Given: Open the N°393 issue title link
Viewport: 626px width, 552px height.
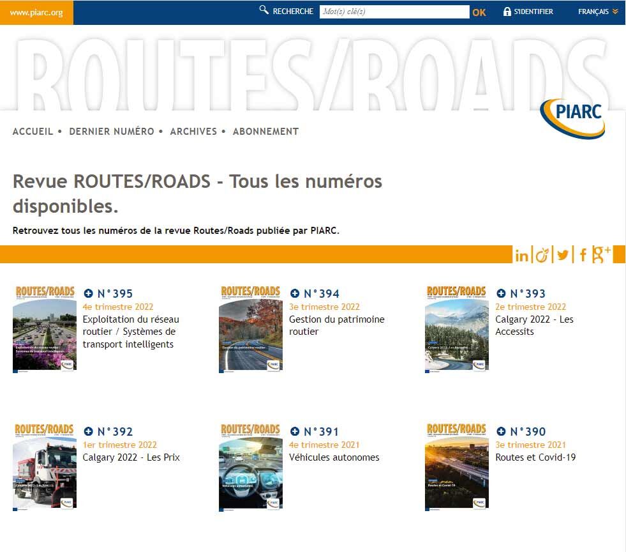Looking at the screenshot, I should pyautogui.click(x=528, y=293).
